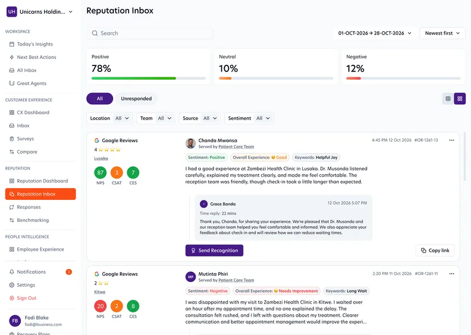Go to All Inbox
Screen dimensions: 471x335
coord(27,70)
